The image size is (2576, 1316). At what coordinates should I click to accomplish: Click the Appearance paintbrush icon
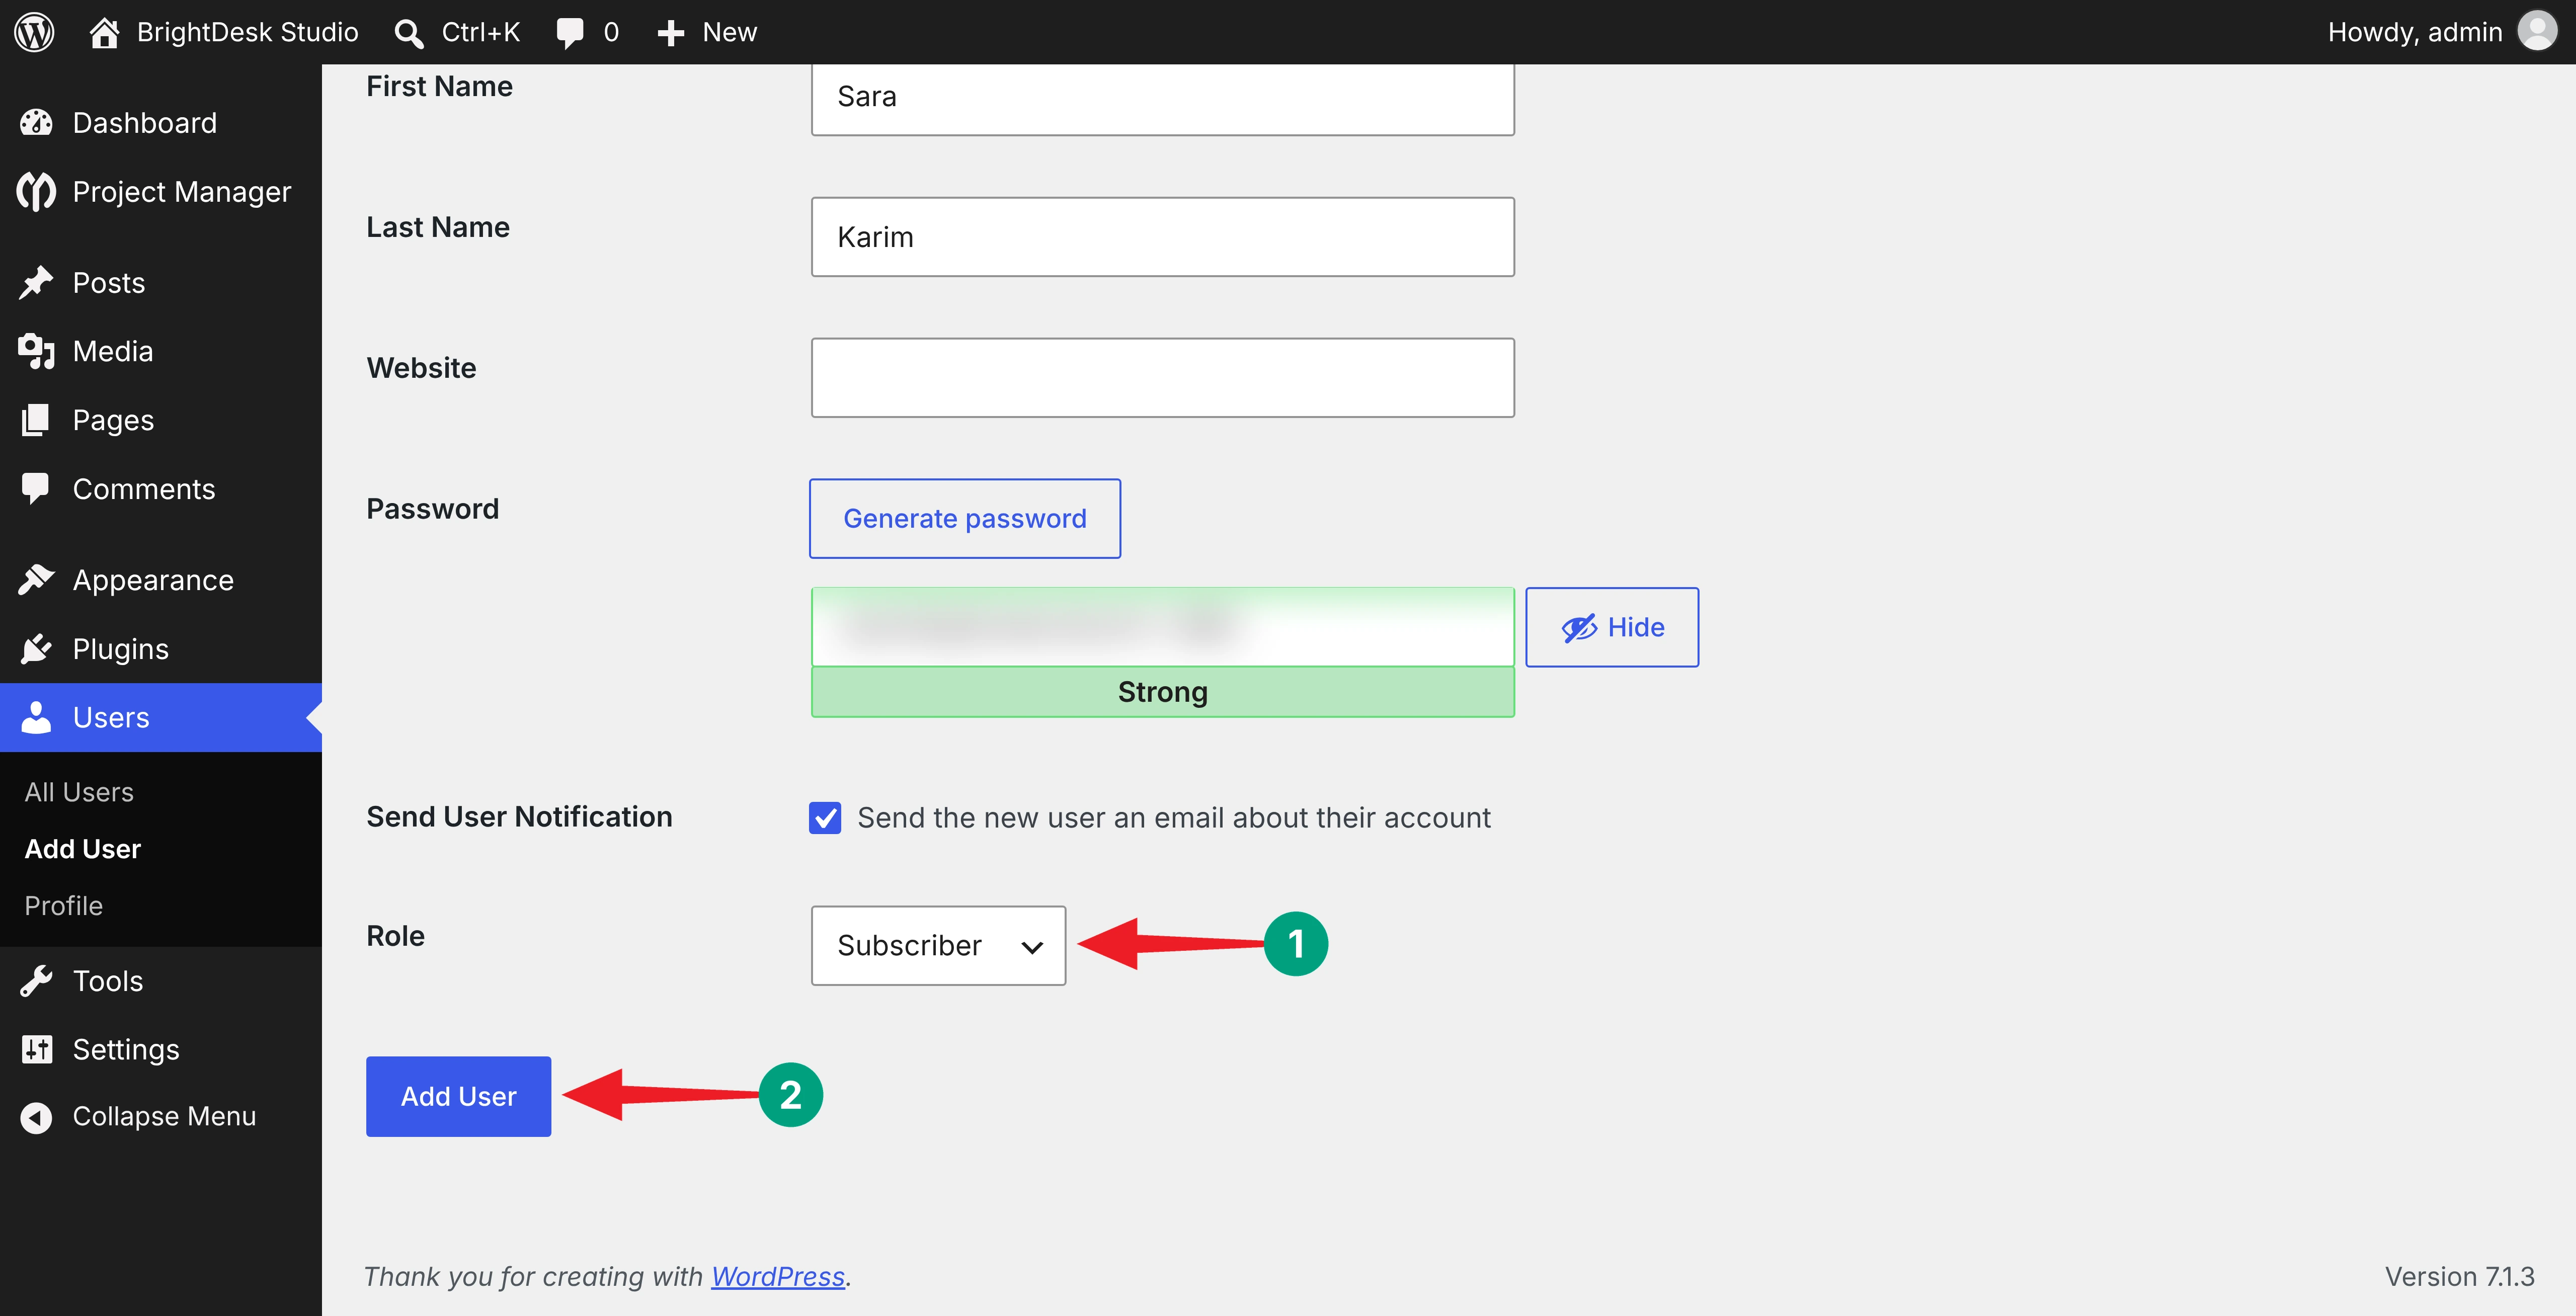point(37,580)
